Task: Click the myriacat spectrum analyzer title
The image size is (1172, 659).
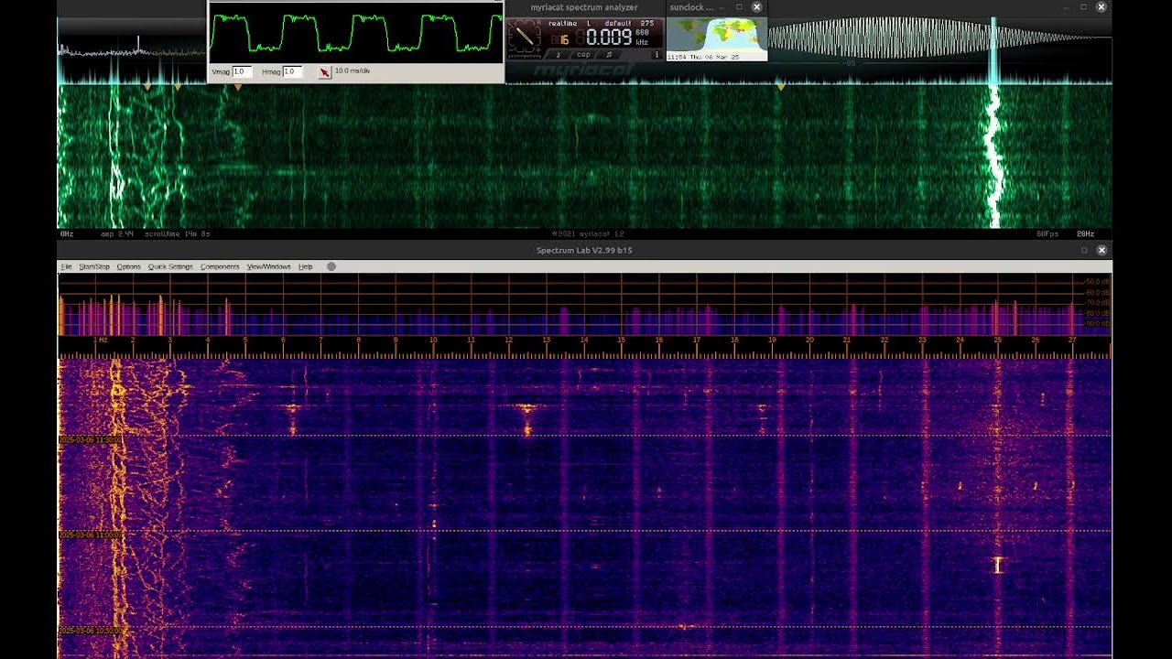Action: pos(584,7)
